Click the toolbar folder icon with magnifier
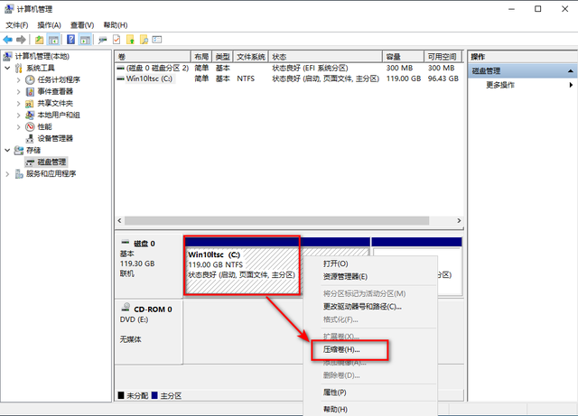The image size is (578, 416). (144, 40)
